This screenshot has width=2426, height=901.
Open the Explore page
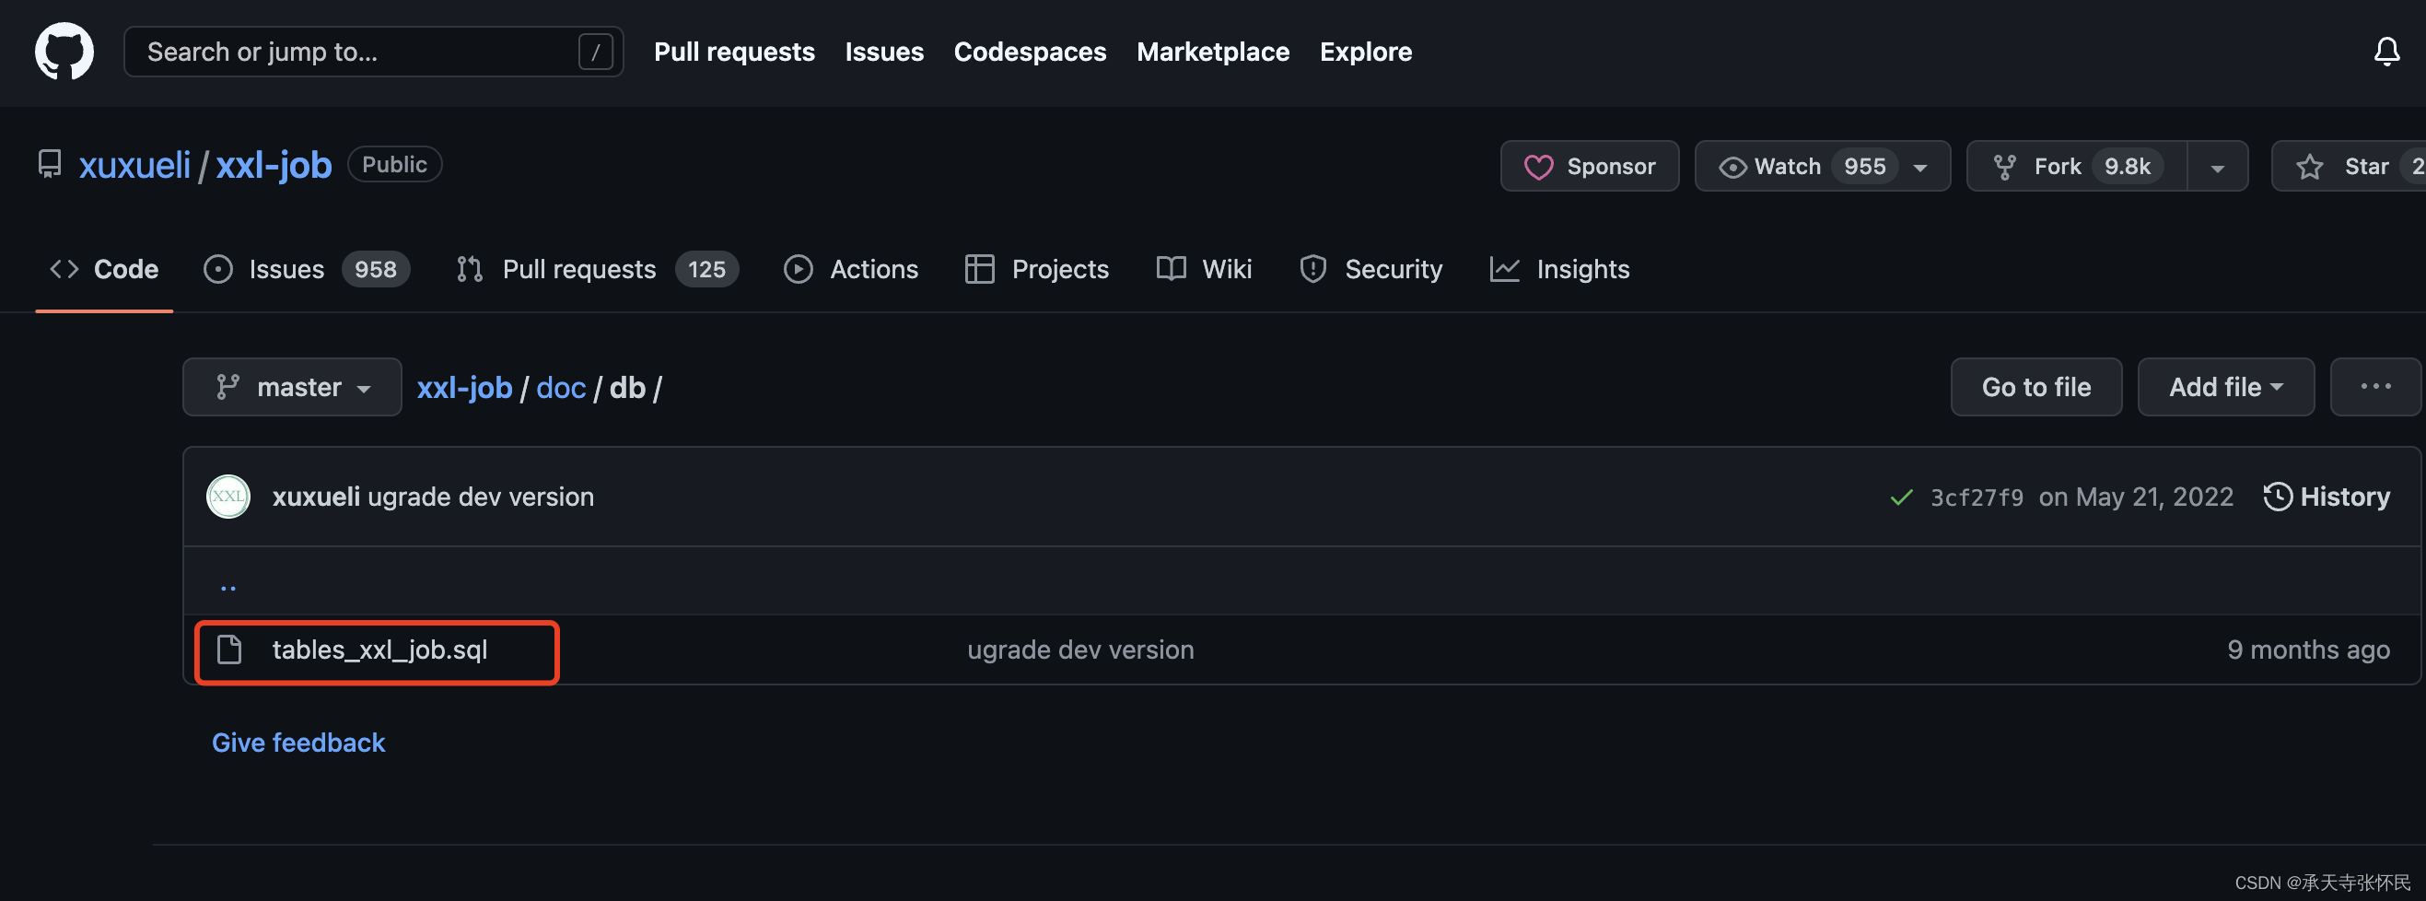[x=1365, y=52]
